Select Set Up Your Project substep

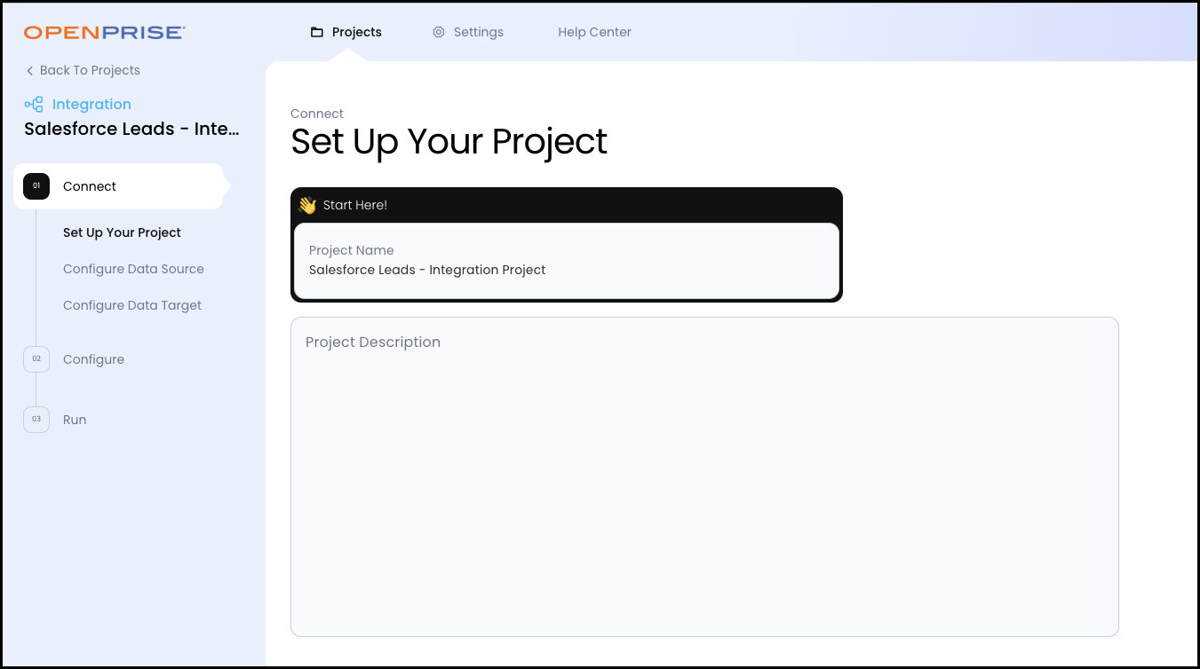pyautogui.click(x=122, y=232)
